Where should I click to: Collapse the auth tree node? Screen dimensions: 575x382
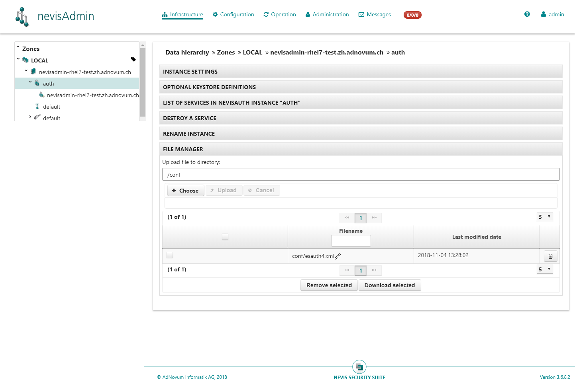click(x=30, y=82)
